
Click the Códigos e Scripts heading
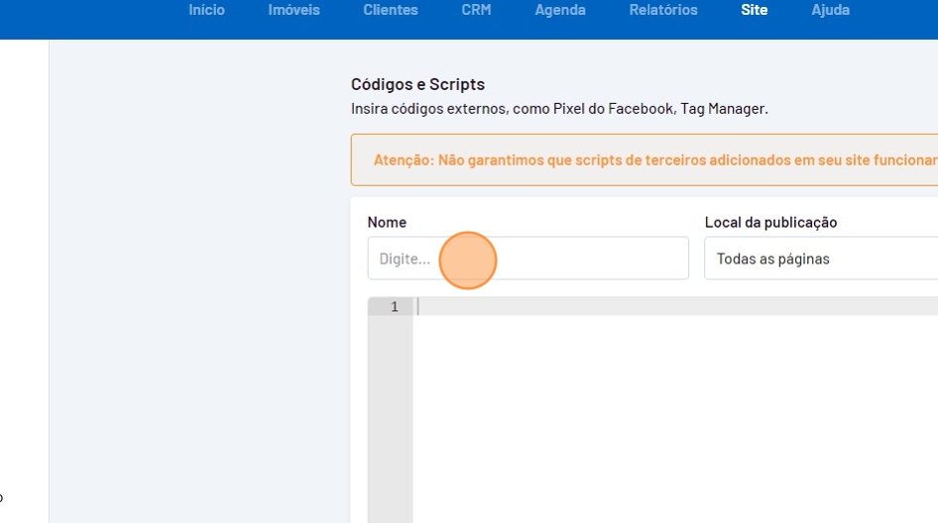[417, 85]
